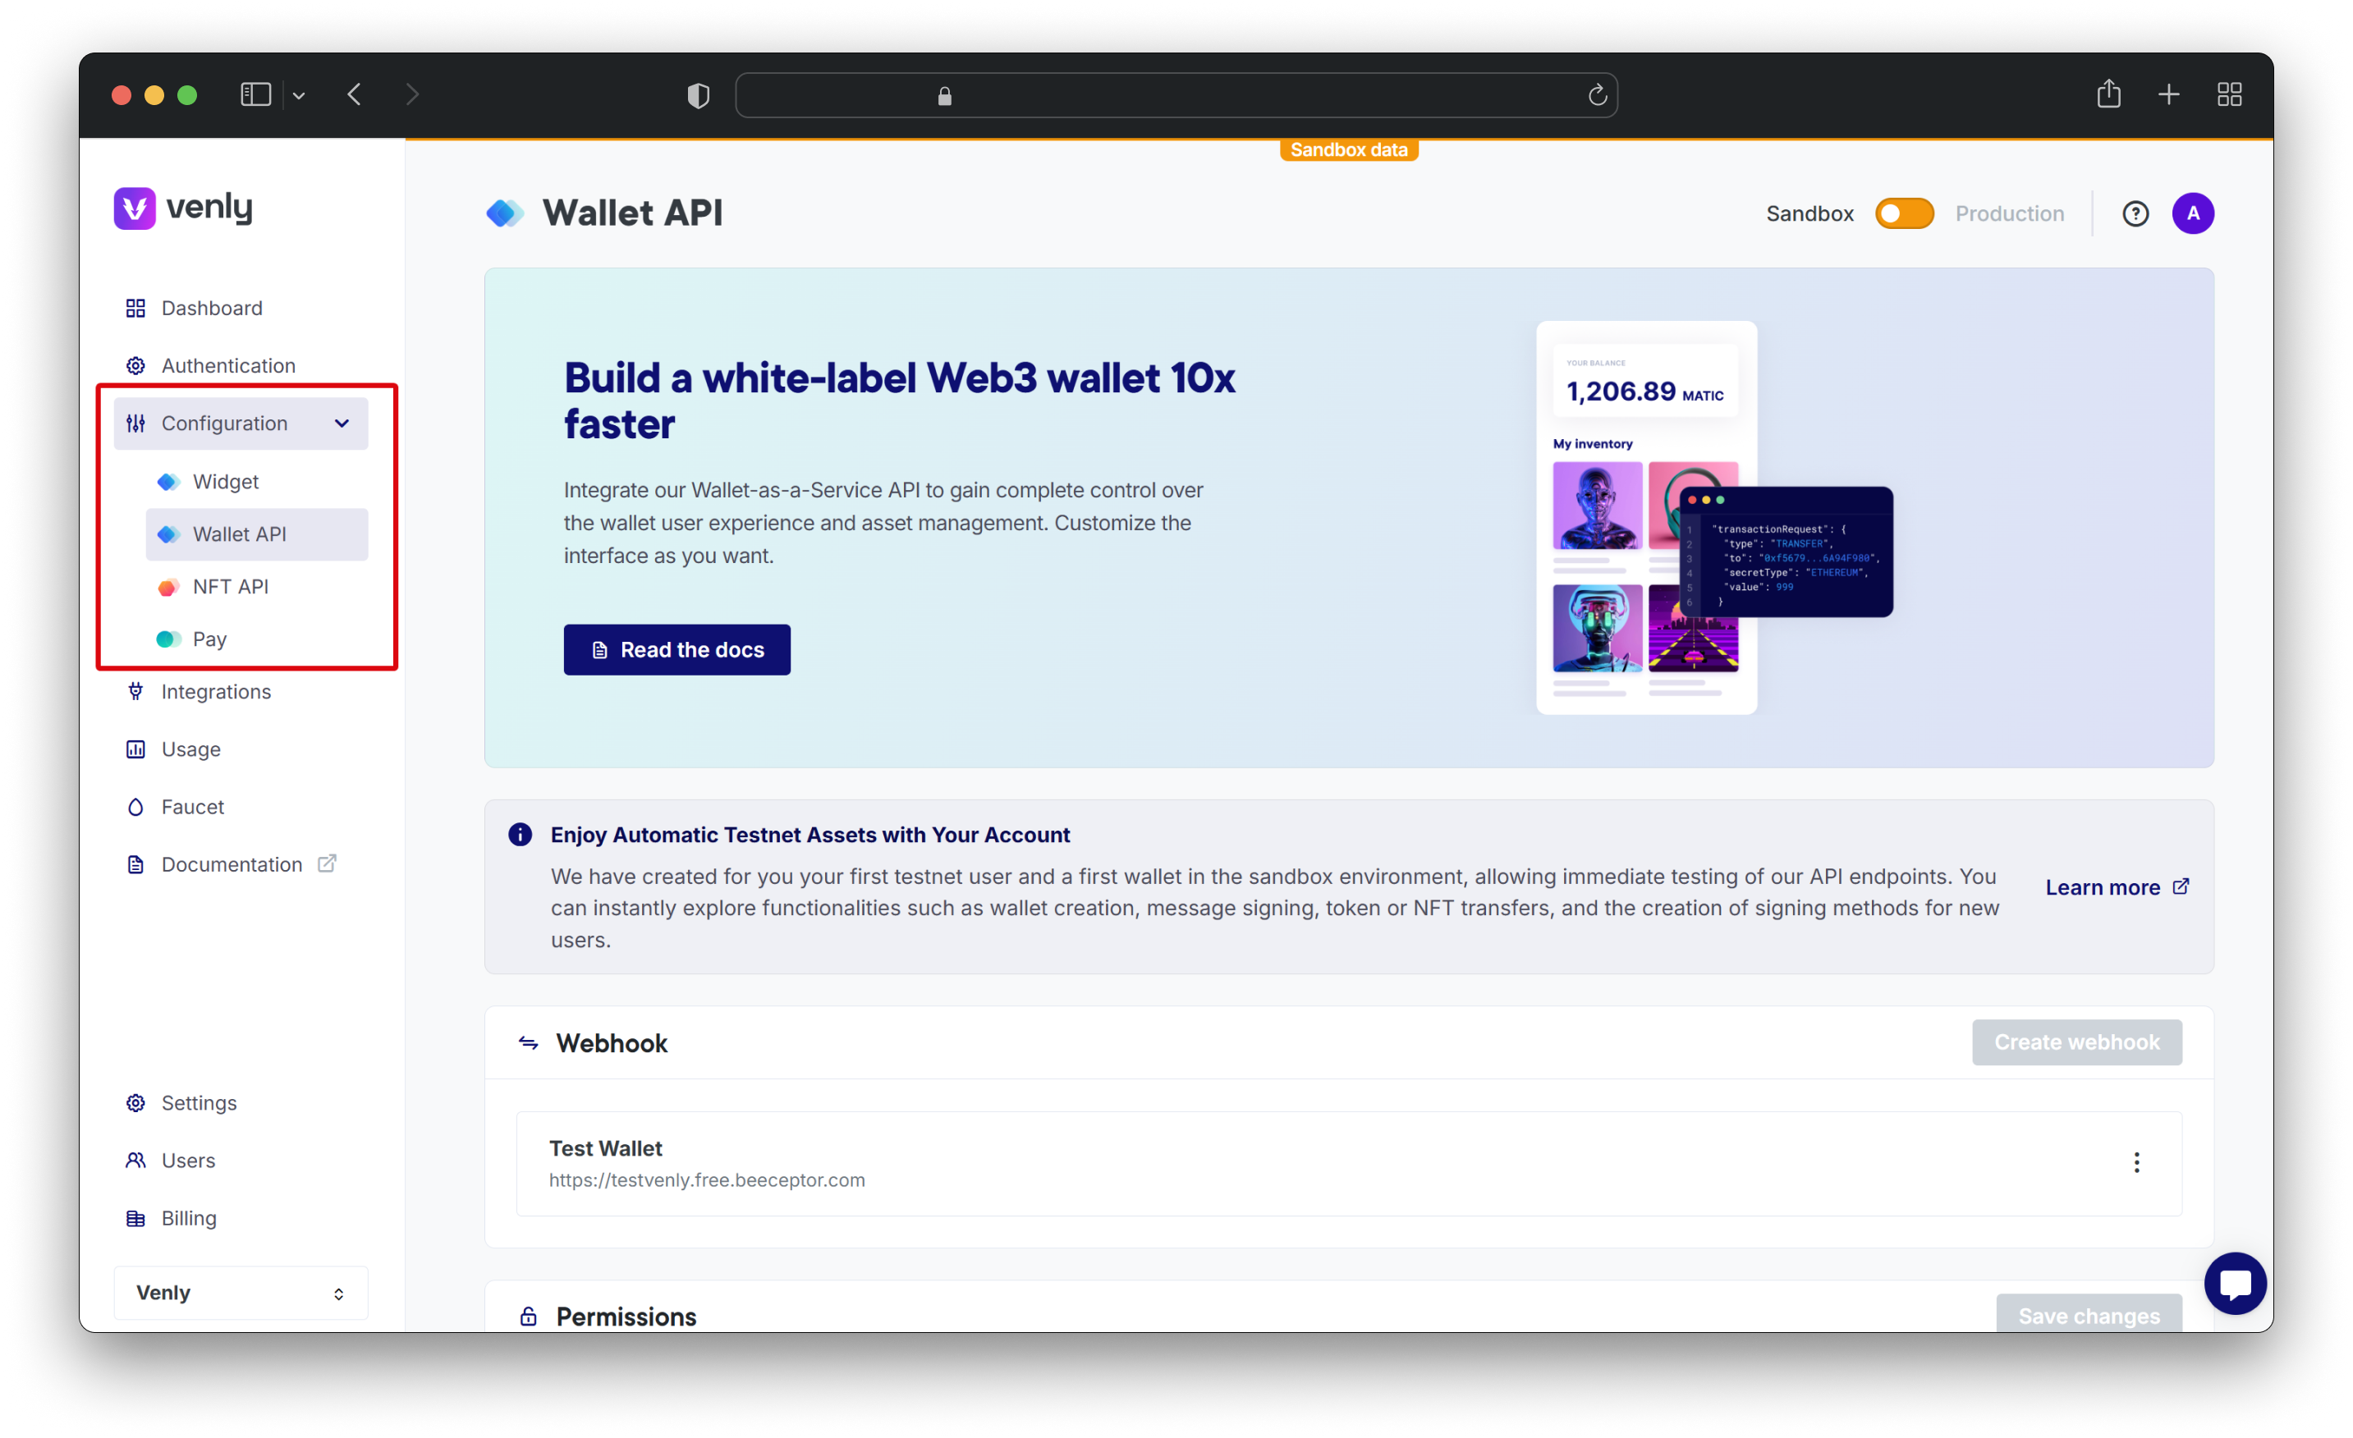Click the Read the docs button
The image size is (2353, 1438).
[676, 650]
